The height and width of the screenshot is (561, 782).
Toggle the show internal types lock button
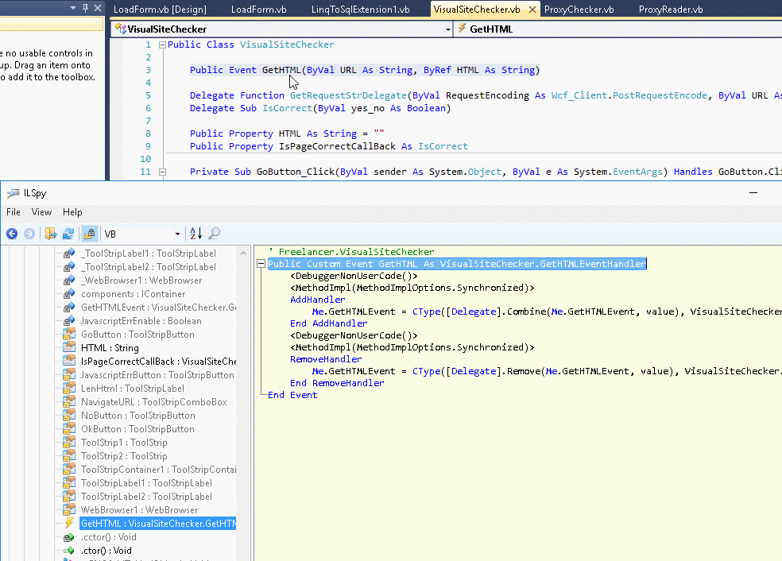pyautogui.click(x=90, y=234)
